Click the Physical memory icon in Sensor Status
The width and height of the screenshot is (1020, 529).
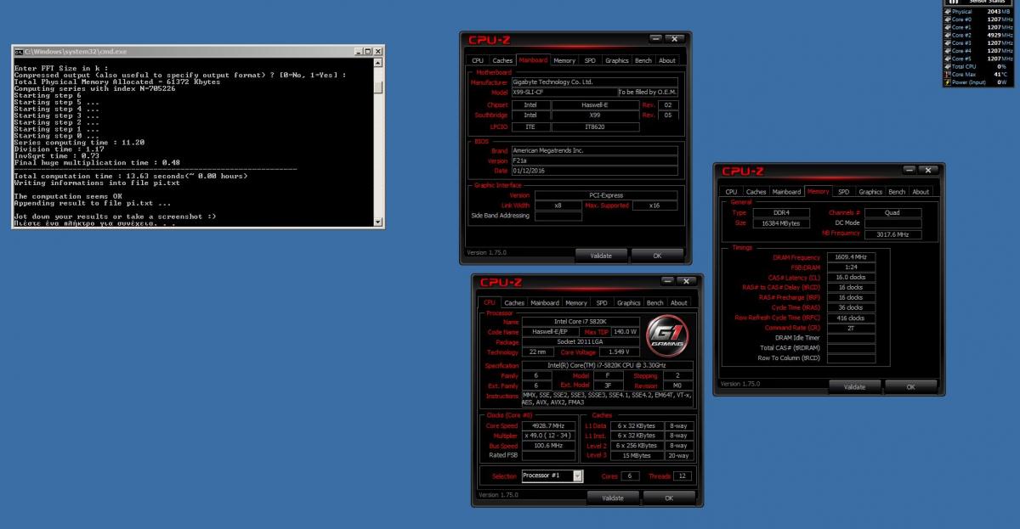[x=947, y=12]
